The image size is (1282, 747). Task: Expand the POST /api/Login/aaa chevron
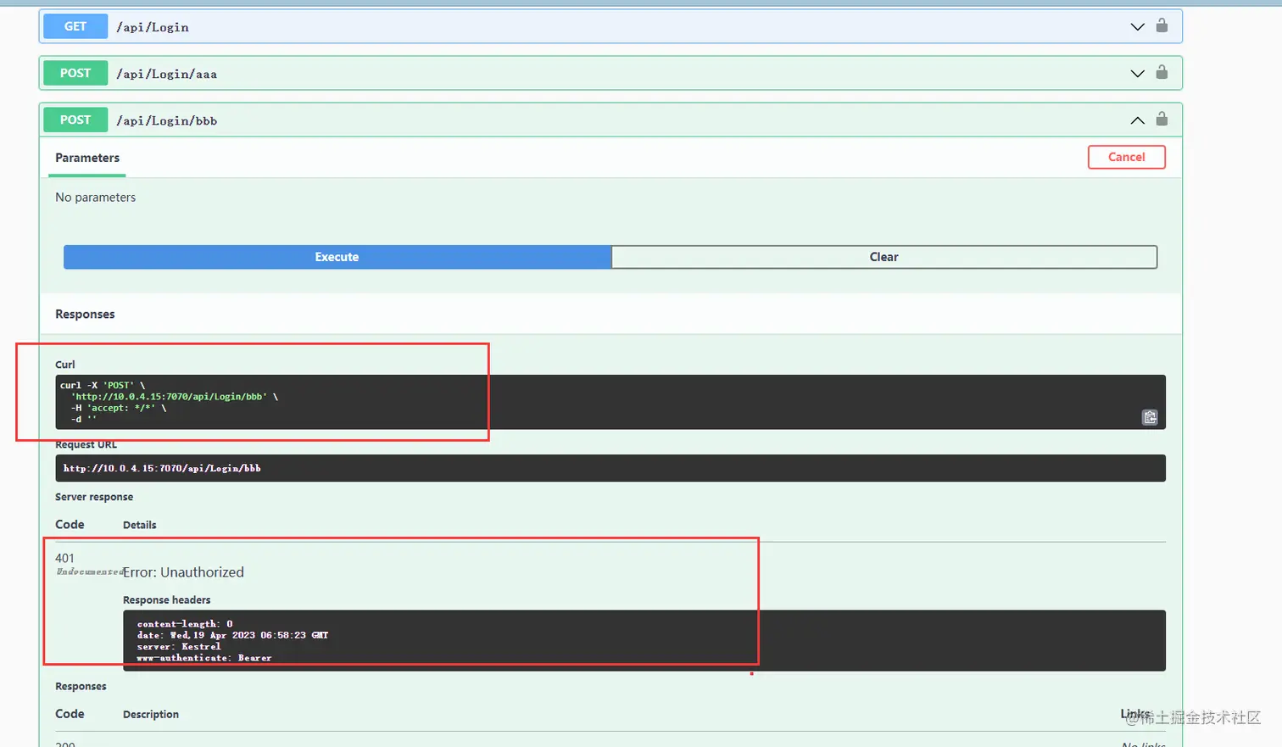point(1138,74)
